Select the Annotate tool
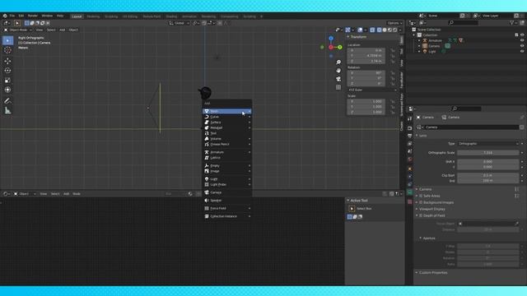This screenshot has width=527, height=296. click(7, 100)
